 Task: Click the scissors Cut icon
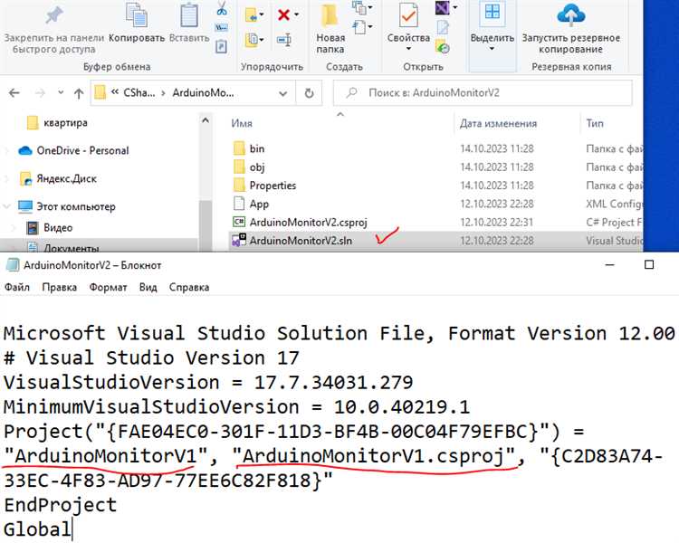point(222,8)
